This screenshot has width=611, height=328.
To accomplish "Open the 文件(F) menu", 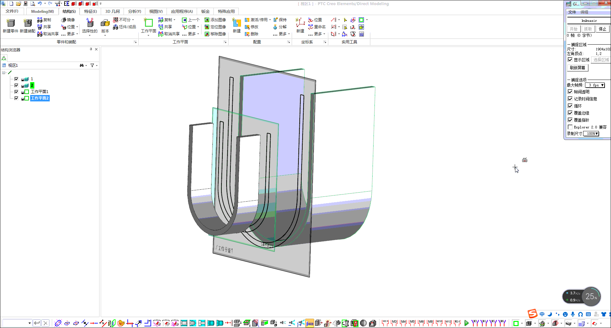I will (x=12, y=11).
